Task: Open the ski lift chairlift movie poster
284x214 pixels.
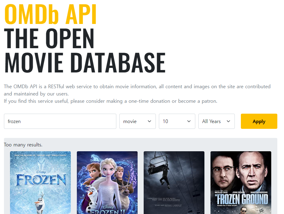Action: [174, 182]
